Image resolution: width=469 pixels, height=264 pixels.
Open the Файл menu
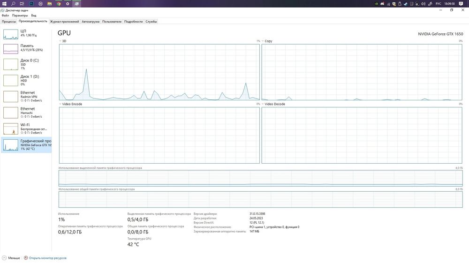point(5,15)
